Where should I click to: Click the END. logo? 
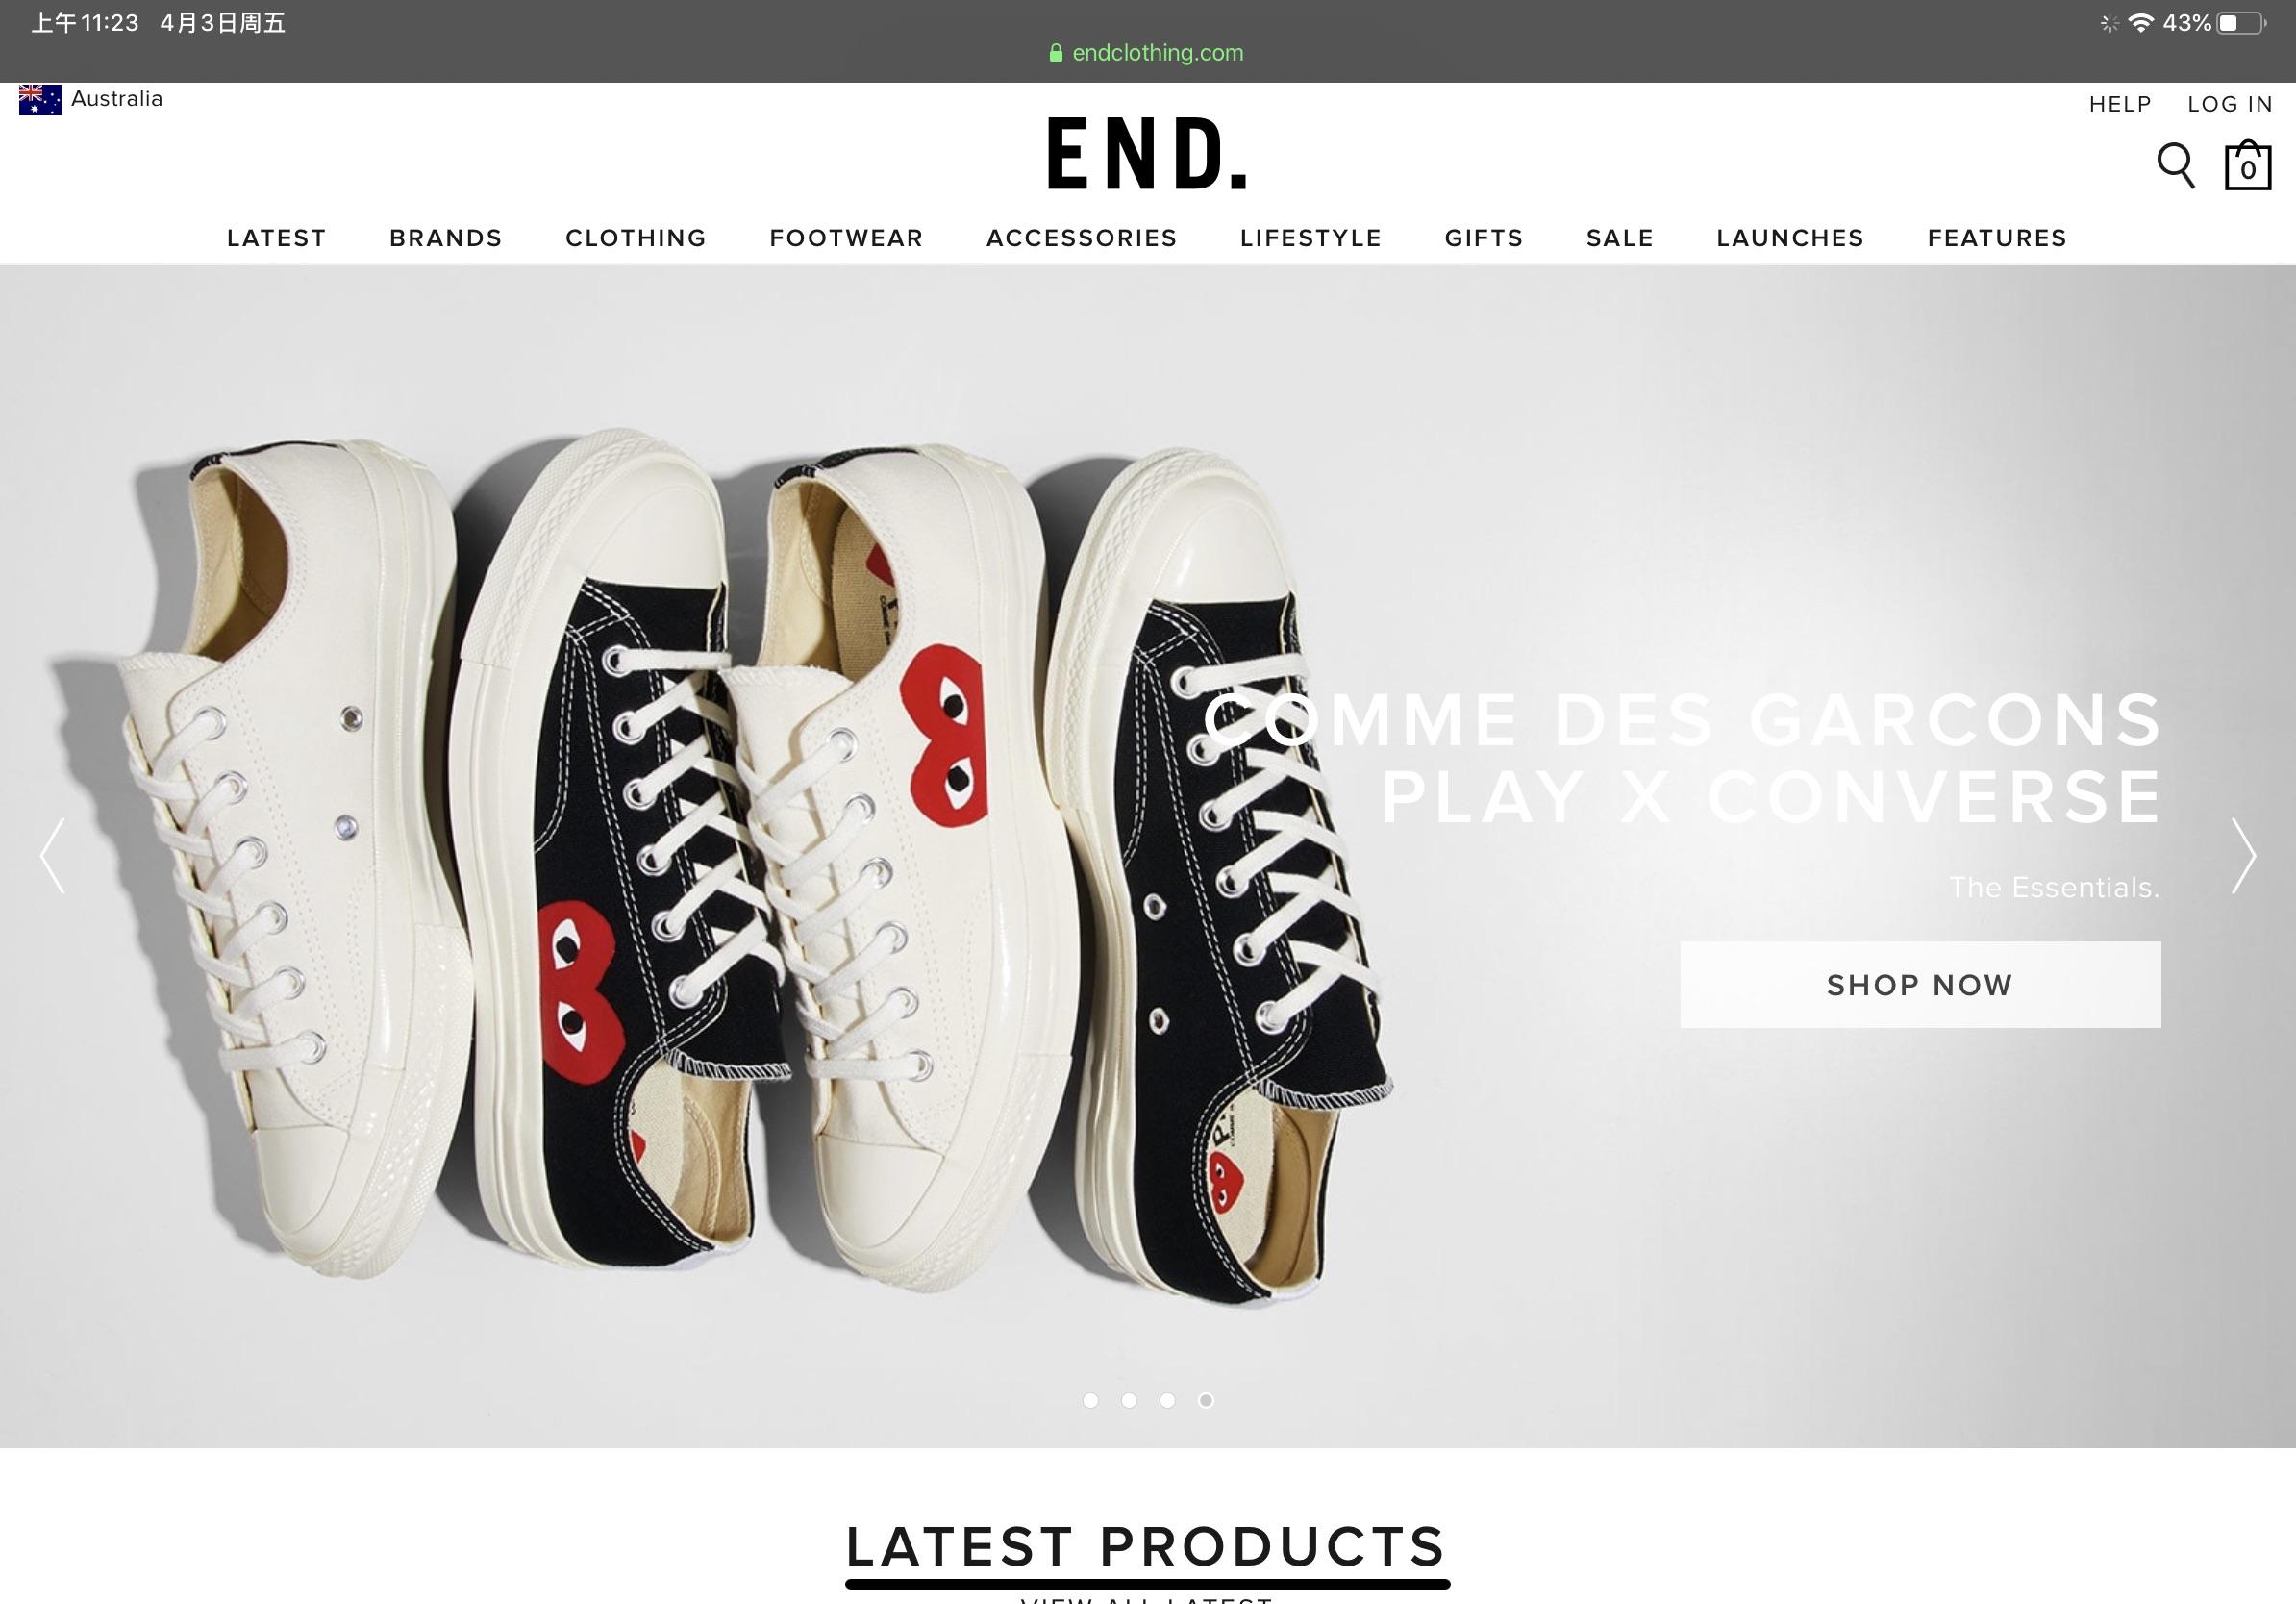click(1147, 153)
